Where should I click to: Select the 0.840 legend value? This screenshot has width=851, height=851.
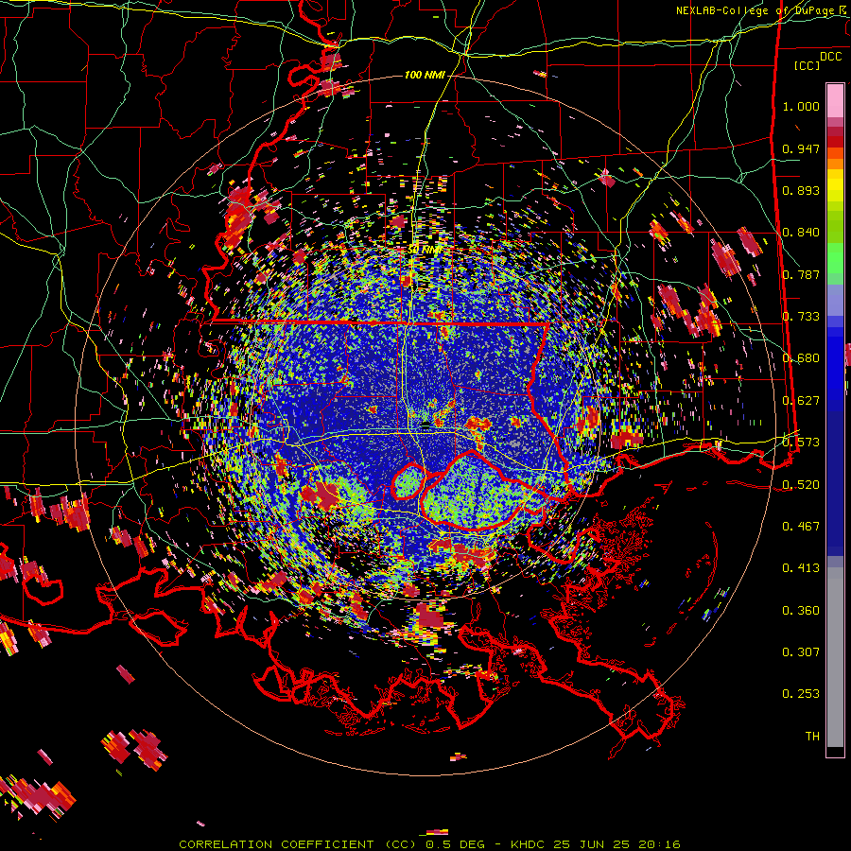pos(801,233)
